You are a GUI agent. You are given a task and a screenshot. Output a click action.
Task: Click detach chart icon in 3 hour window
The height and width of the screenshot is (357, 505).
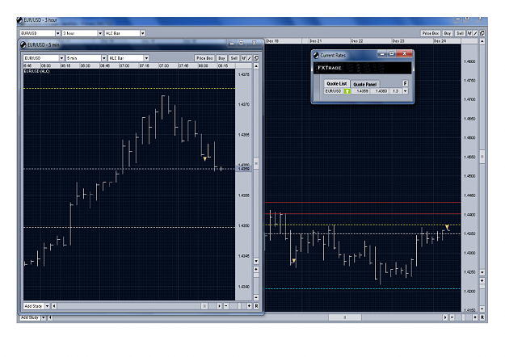(x=482, y=33)
